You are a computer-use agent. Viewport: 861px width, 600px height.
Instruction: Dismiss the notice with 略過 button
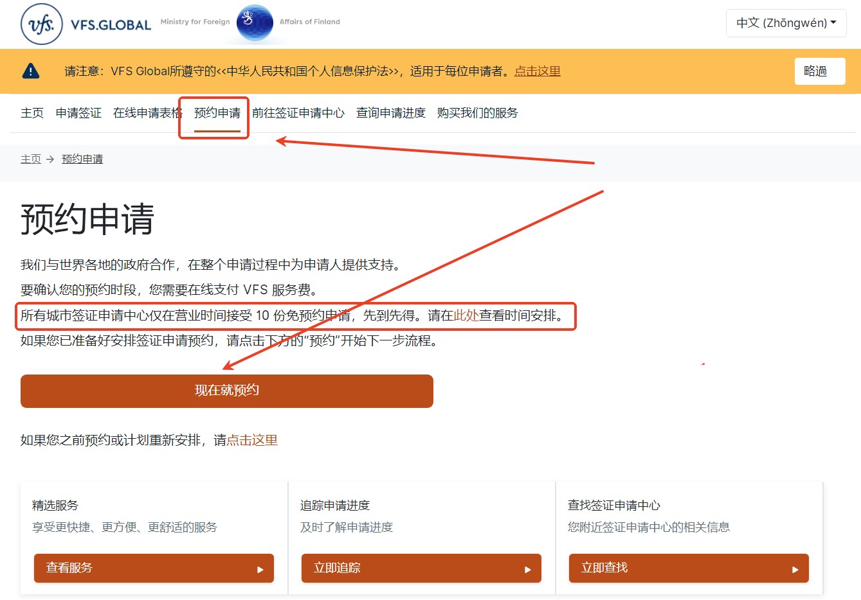click(x=819, y=71)
